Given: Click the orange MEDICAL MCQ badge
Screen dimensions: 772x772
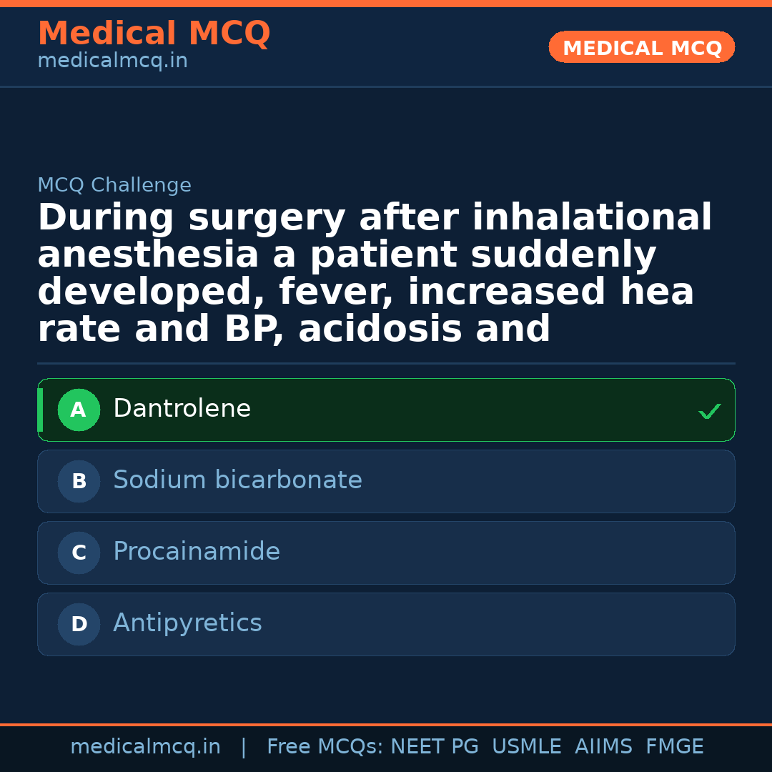Looking at the screenshot, I should tap(642, 48).
